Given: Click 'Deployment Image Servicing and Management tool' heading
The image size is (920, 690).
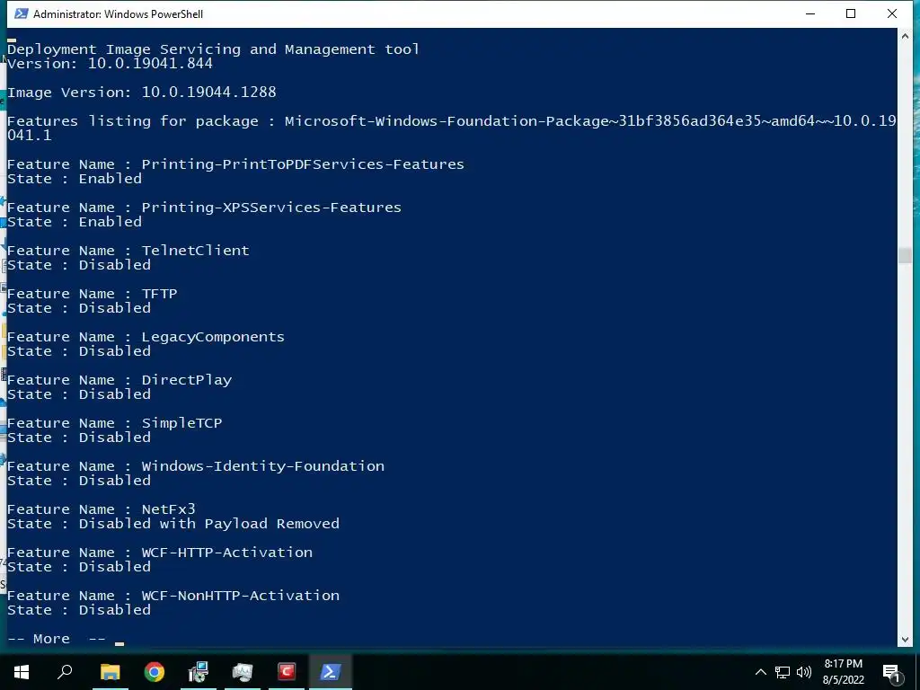Looking at the screenshot, I should pos(214,49).
